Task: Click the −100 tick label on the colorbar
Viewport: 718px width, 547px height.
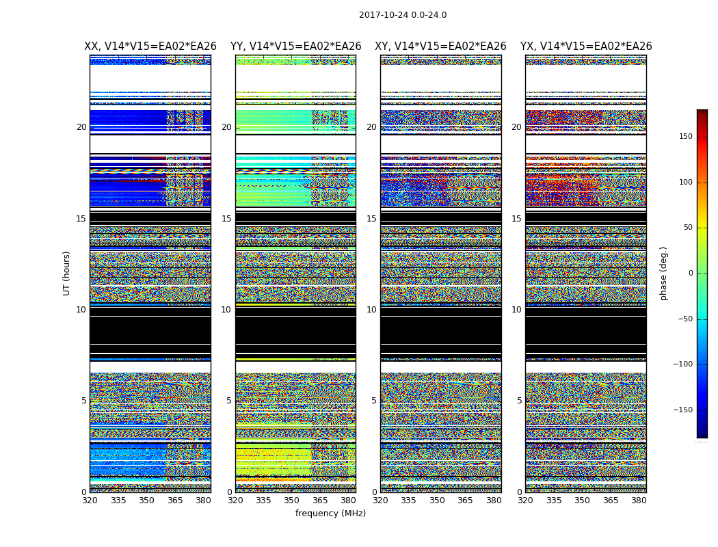Action: [682, 364]
